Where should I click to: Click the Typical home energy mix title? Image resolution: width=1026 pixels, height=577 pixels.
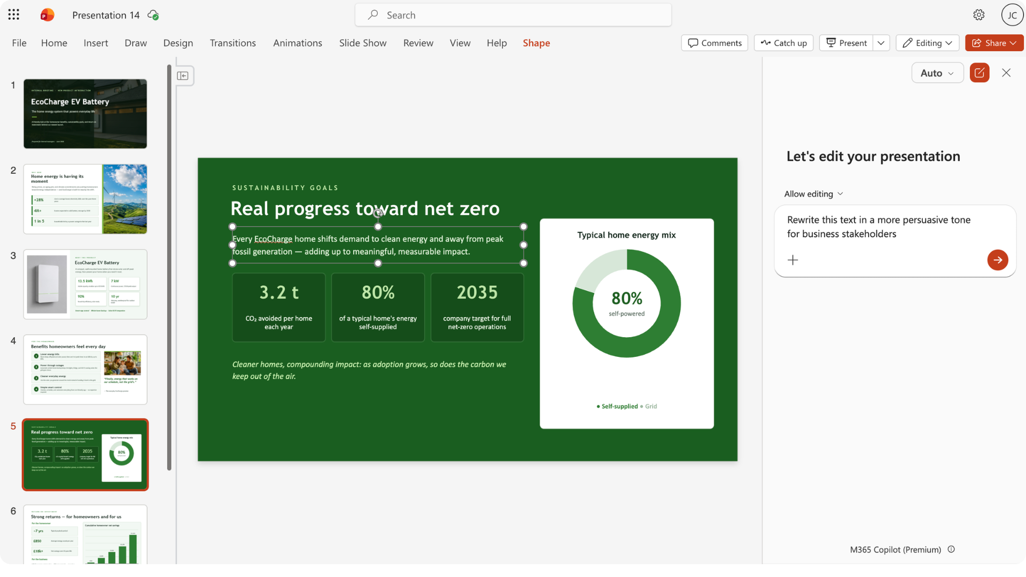[626, 235]
